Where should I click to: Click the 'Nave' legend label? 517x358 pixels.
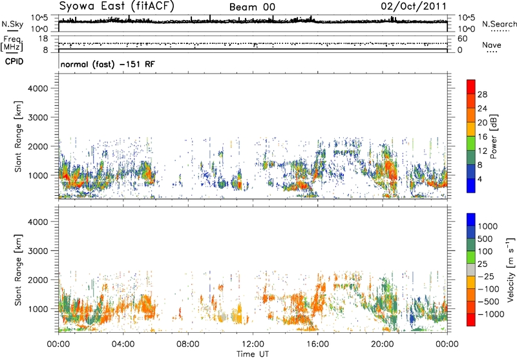(x=492, y=45)
